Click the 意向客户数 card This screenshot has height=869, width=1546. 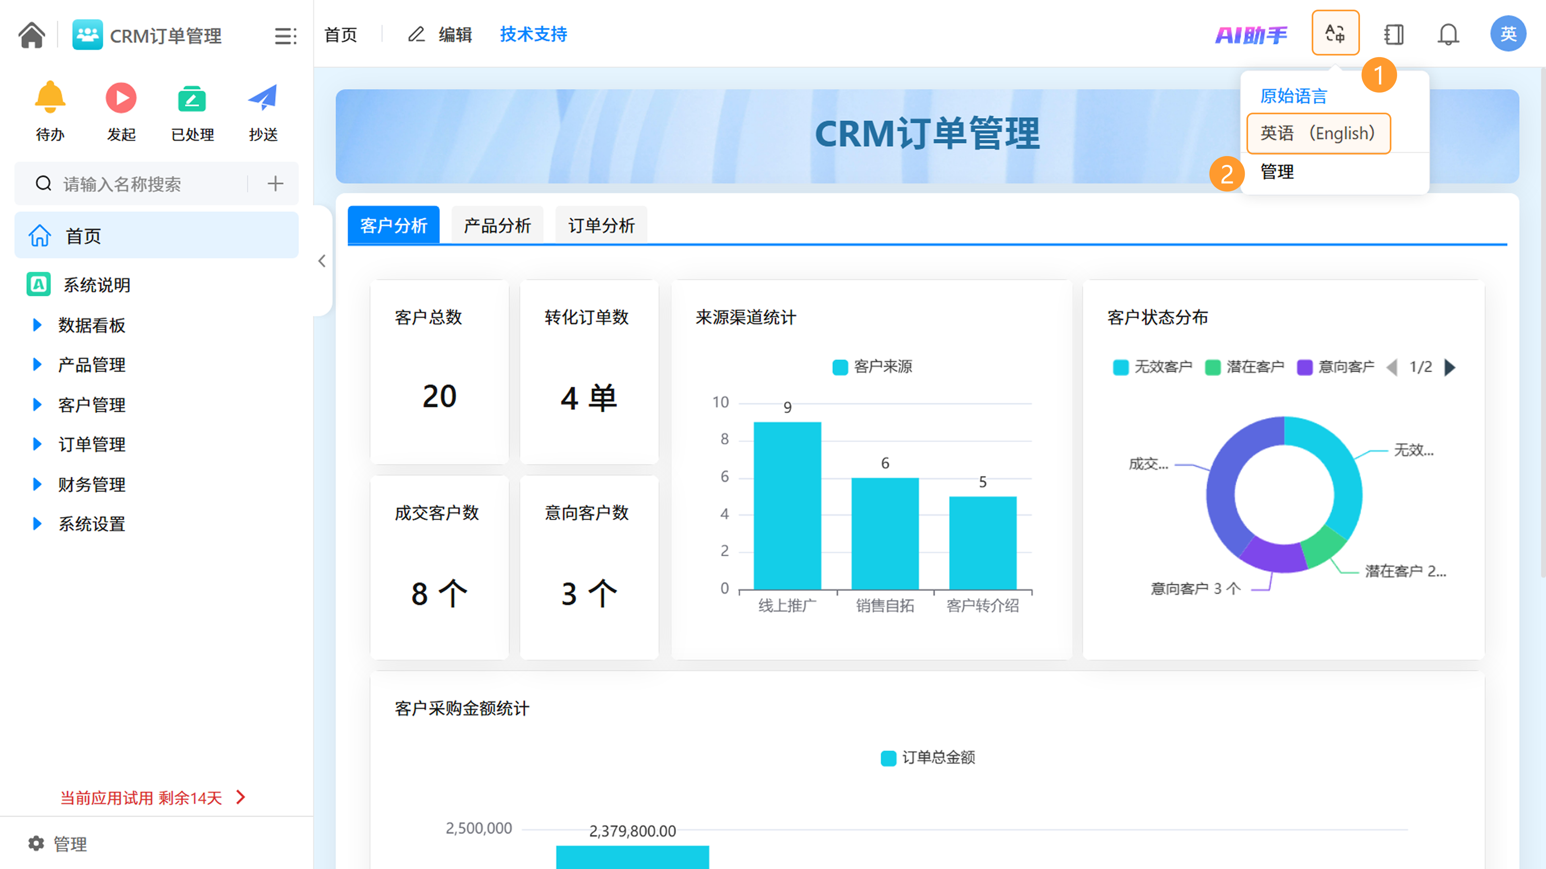(589, 567)
